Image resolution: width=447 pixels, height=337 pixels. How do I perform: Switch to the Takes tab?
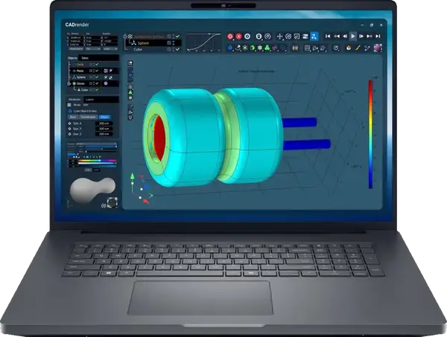[x=86, y=57]
